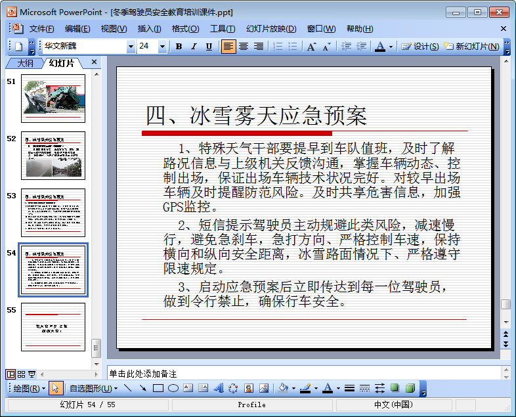Screen dimensions: 516x417
Task: Toggle Italic formatting
Action: coord(194,47)
